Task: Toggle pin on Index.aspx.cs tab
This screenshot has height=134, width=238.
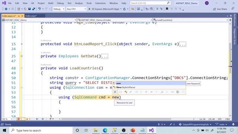Action: 19,16
